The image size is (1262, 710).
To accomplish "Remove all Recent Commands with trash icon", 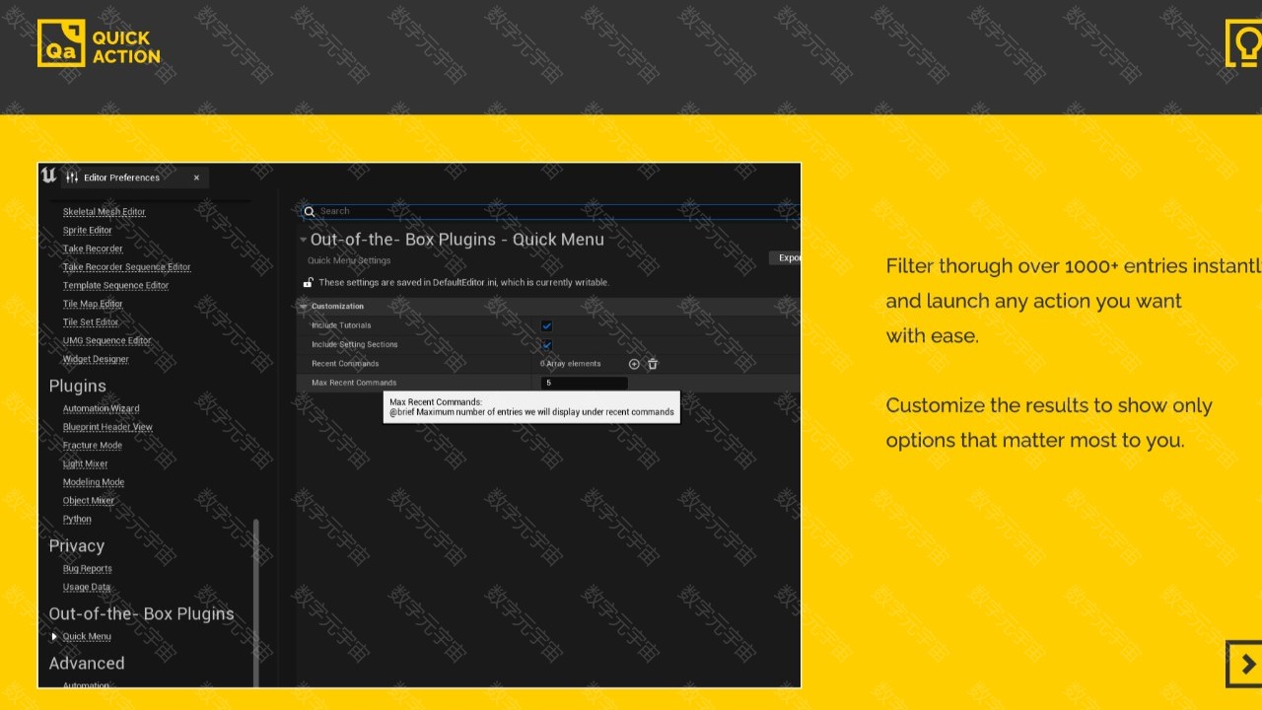I will point(653,364).
